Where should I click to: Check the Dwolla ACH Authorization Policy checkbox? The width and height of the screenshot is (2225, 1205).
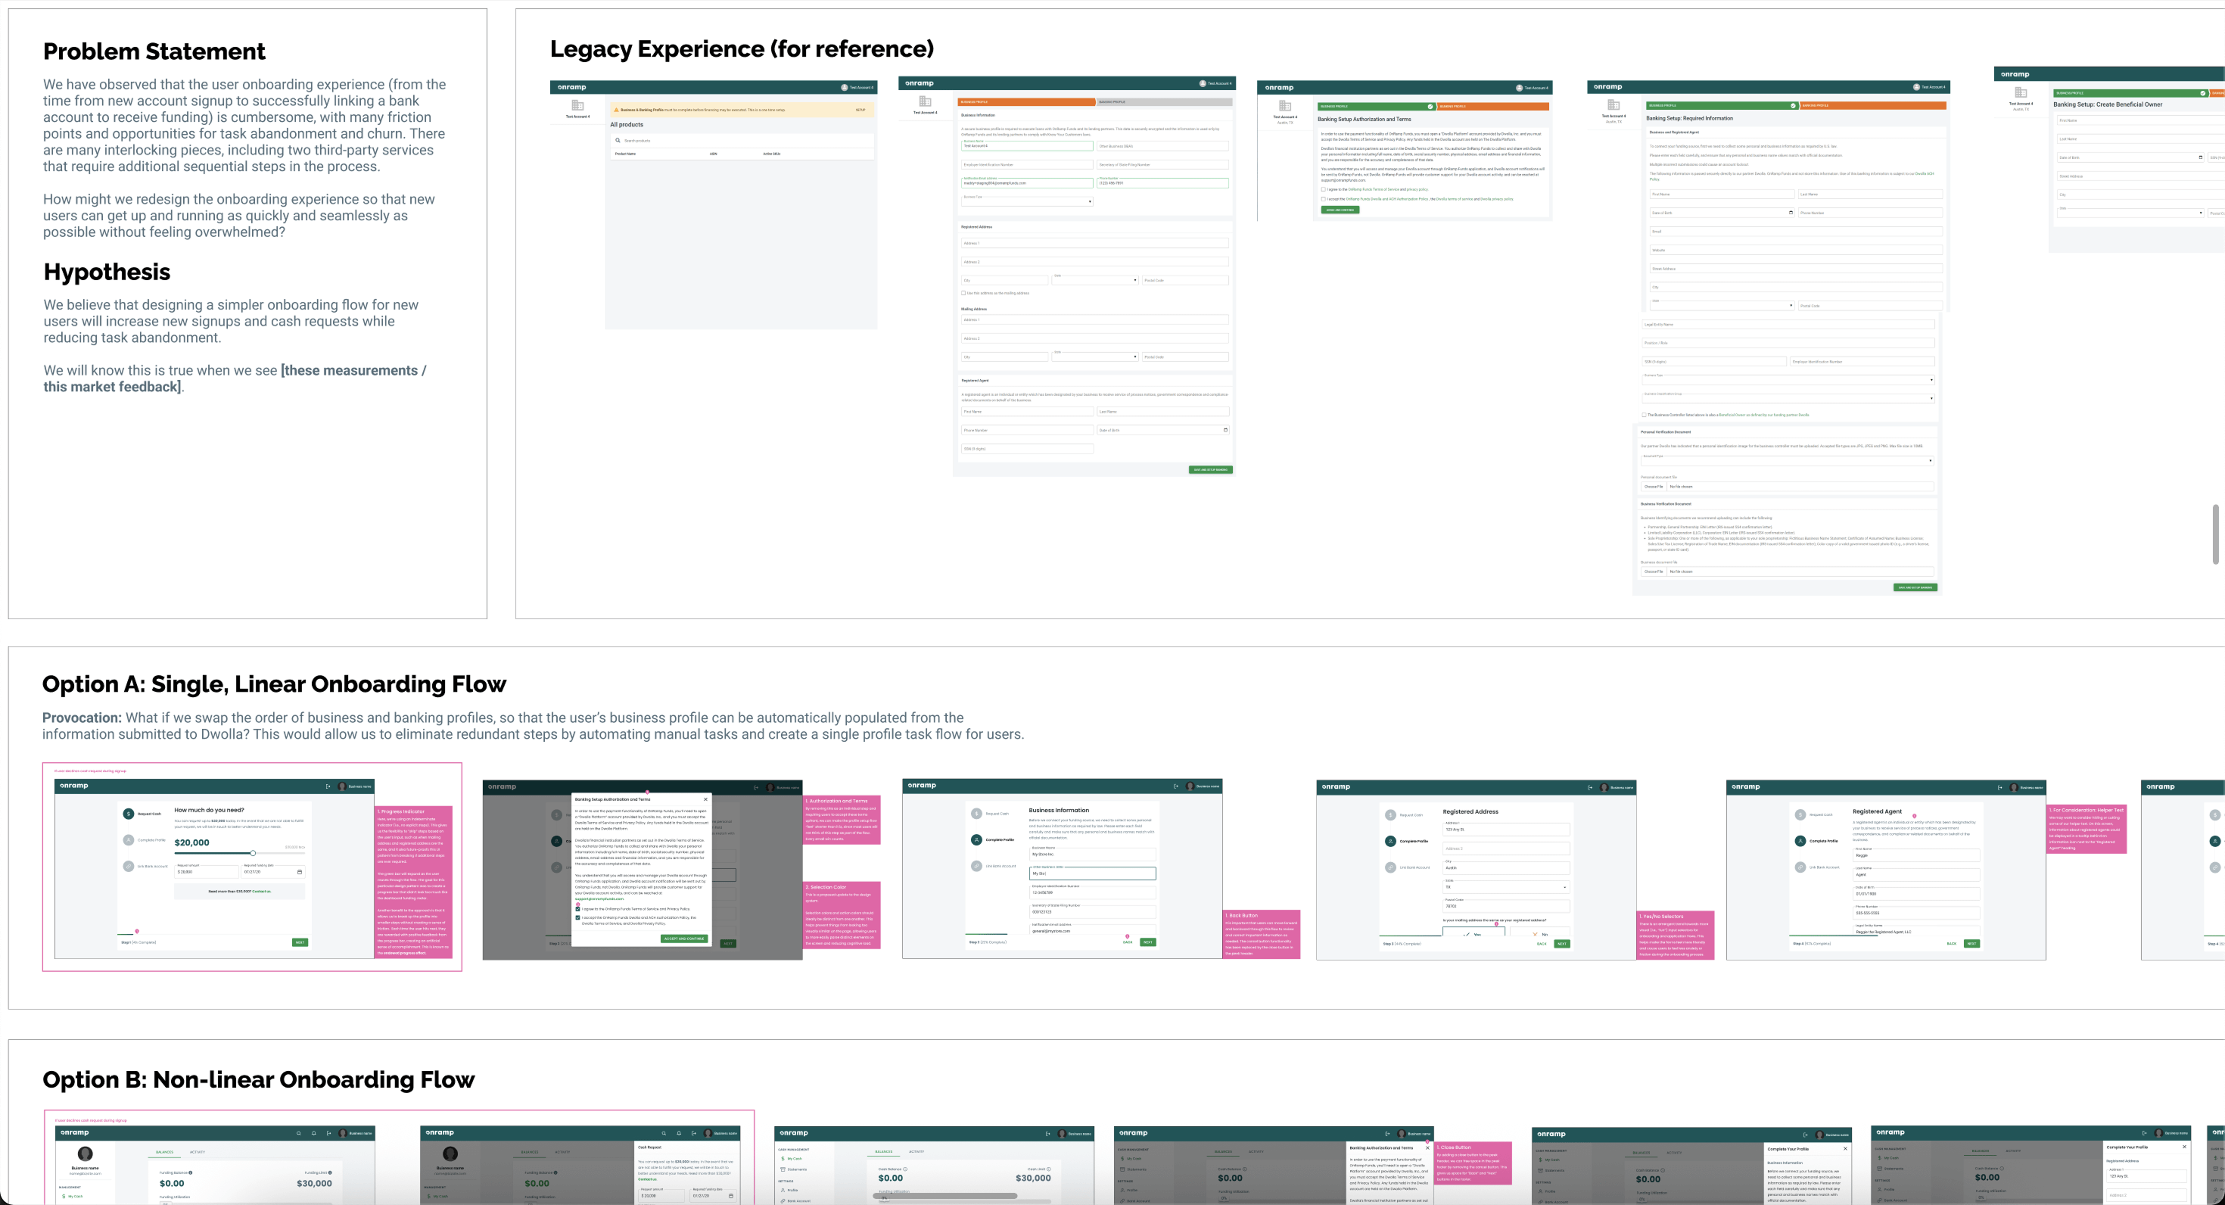point(578,918)
